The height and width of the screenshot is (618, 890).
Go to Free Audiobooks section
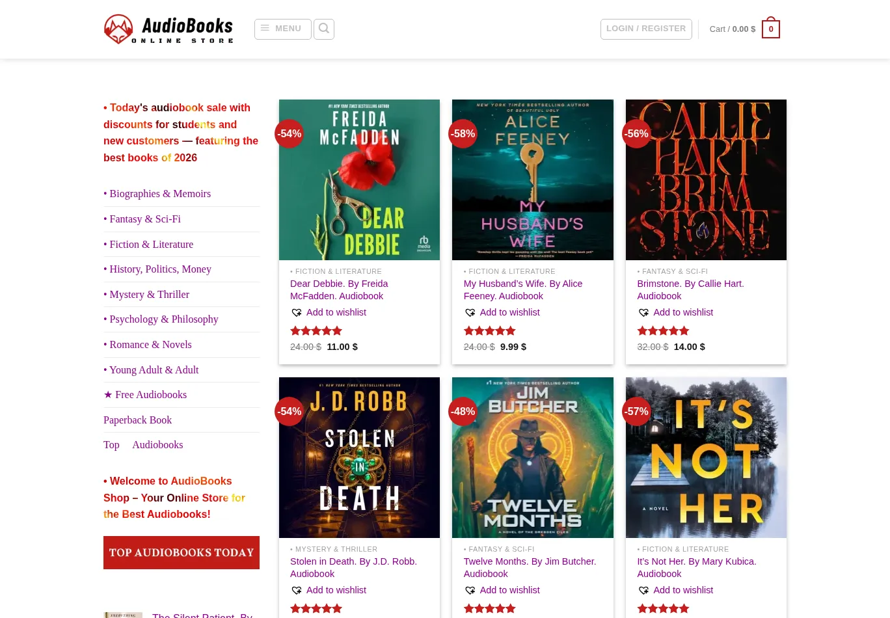click(x=150, y=395)
